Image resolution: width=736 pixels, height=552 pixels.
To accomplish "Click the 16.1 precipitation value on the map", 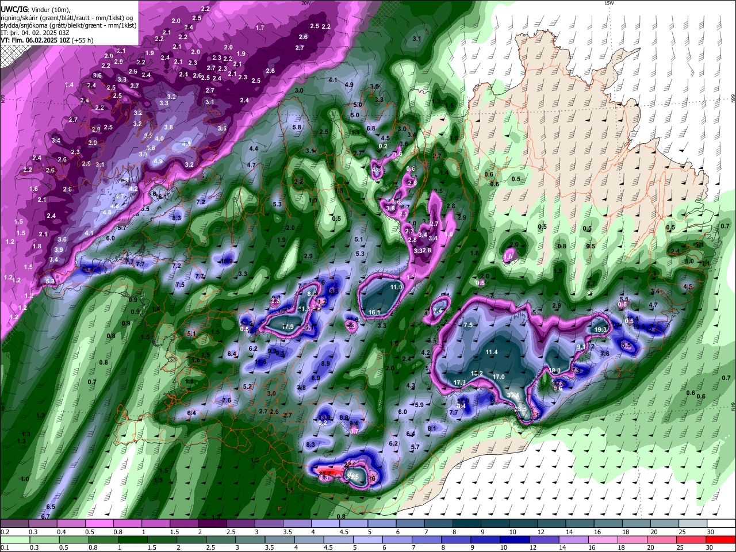I will pyautogui.click(x=374, y=313).
